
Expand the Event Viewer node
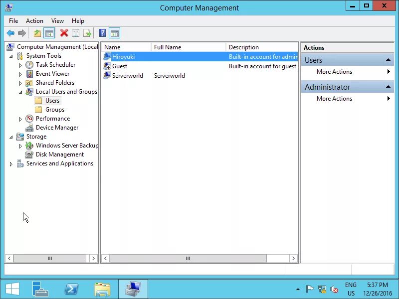20,74
